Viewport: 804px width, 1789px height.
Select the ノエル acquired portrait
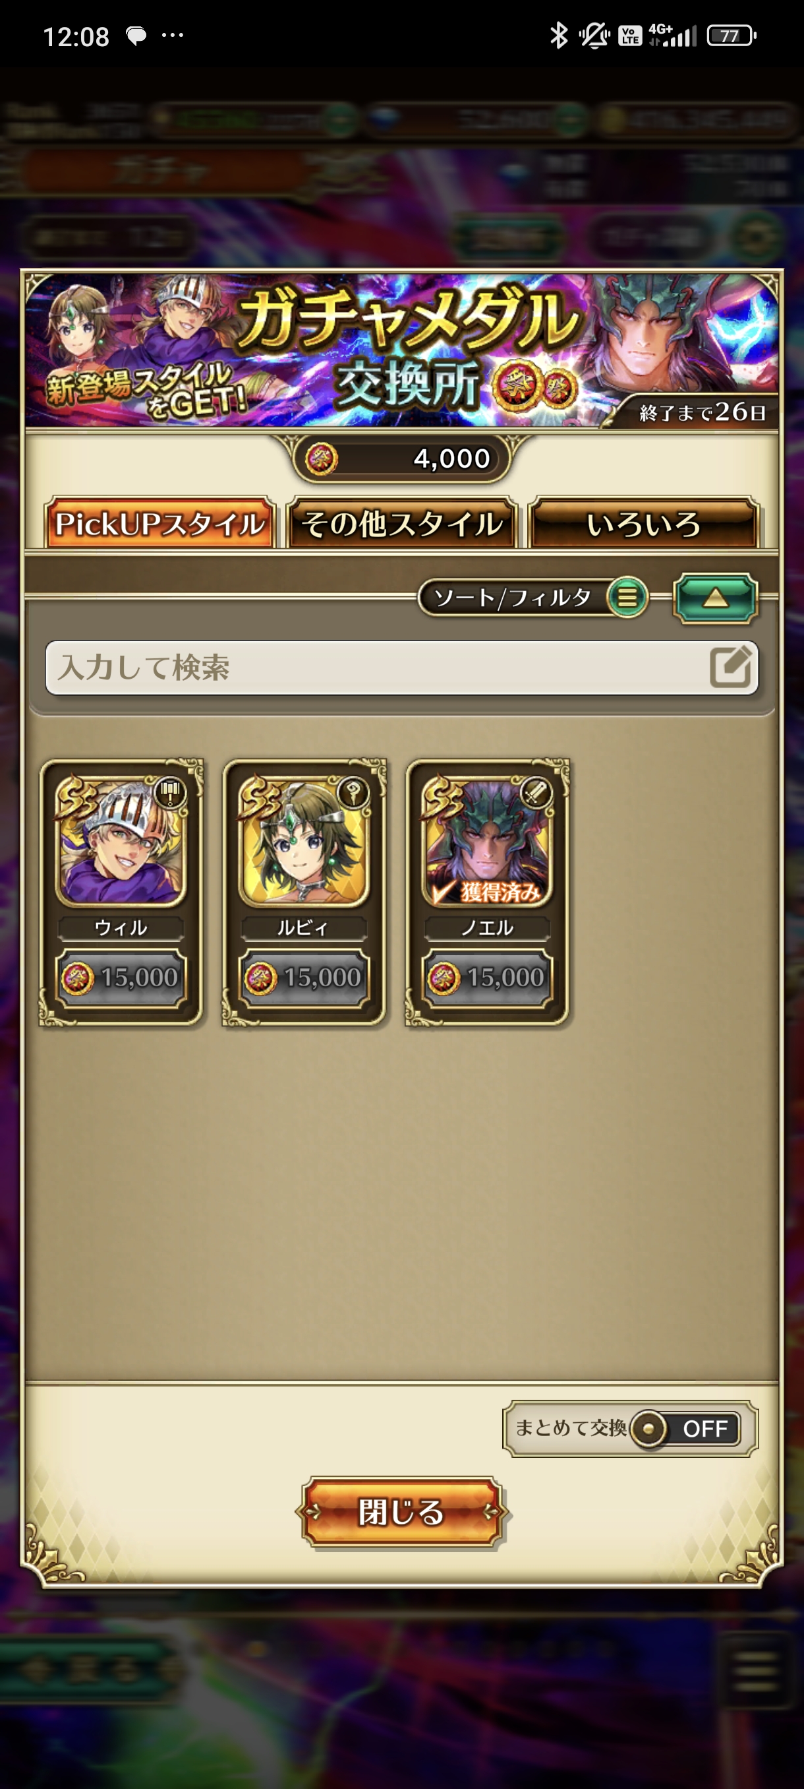[487, 840]
